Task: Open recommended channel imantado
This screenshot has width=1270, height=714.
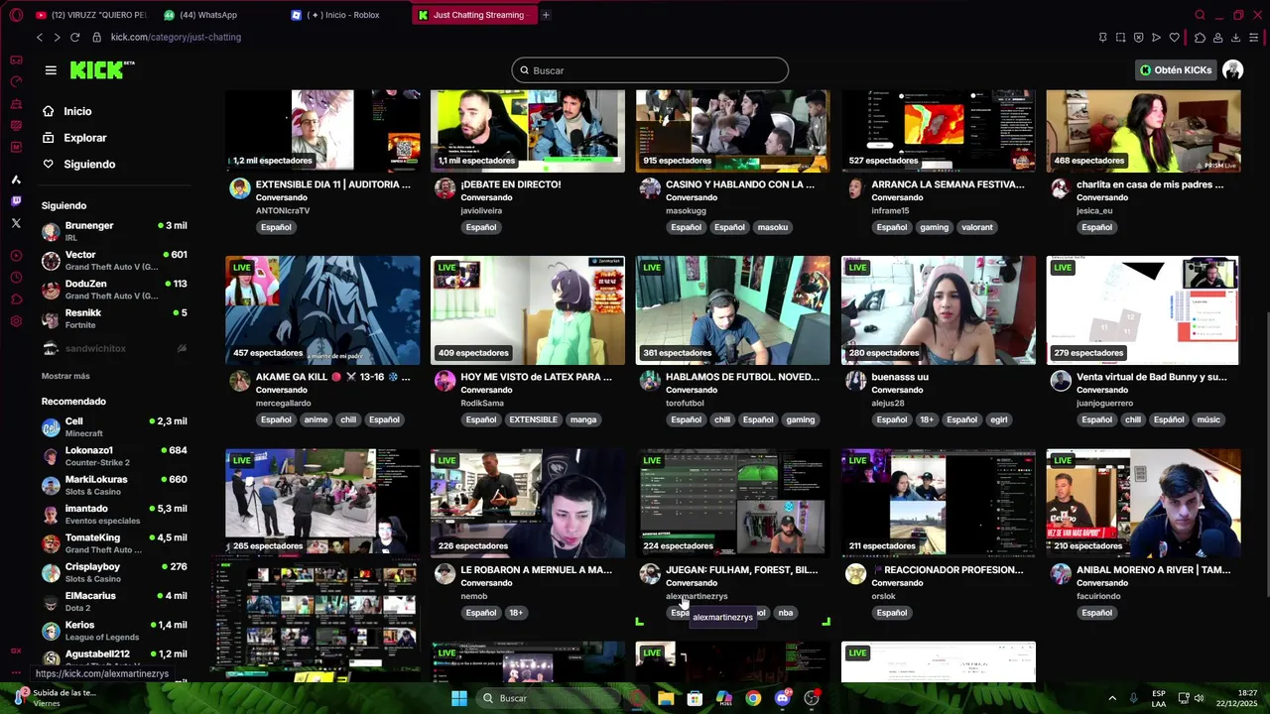Action: pyautogui.click(x=114, y=514)
